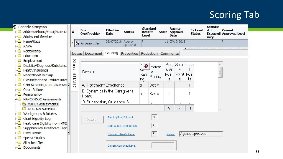The image size is (283, 159).
Task: Click the Current Approved Level field
Action: tap(163, 145)
